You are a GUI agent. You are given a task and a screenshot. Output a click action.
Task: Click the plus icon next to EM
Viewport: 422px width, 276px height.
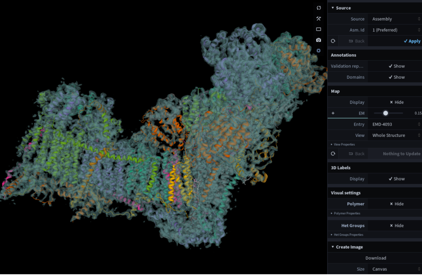[333, 113]
